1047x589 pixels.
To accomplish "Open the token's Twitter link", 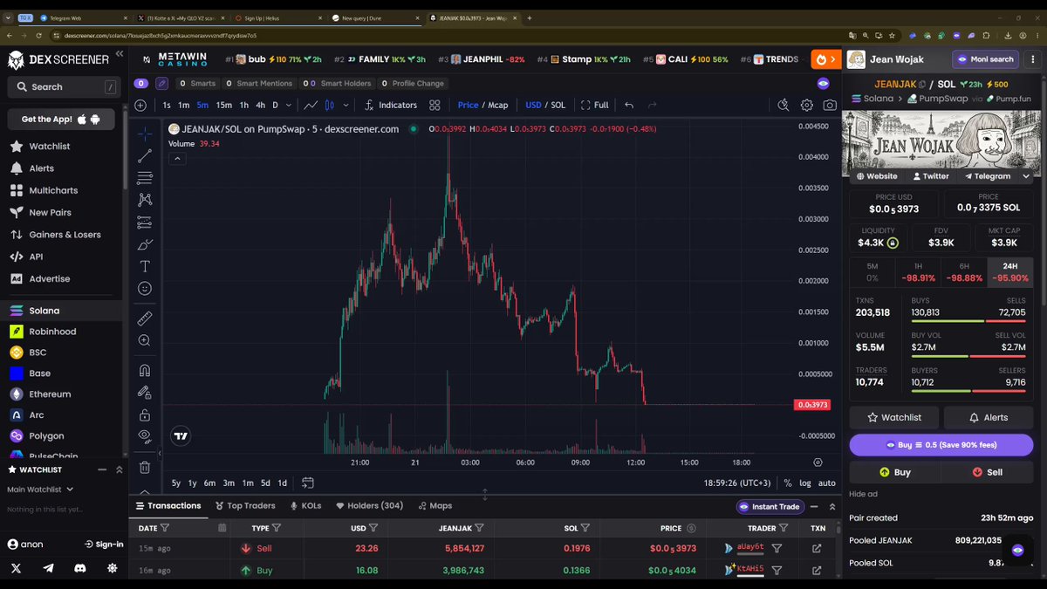I will pos(930,176).
